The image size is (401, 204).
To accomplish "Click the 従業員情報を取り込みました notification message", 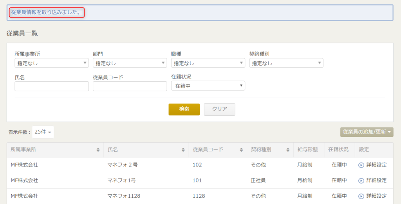I will pos(46,12).
